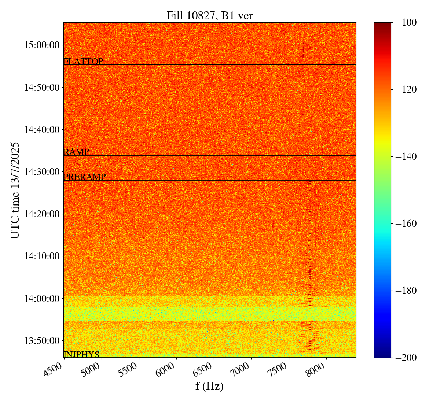440x403 pixels.
Task: Click the "f (Hz)" x-axis label
Action: coord(209,386)
